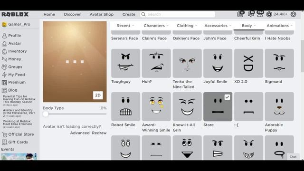
Task: Click the avatar preview loading panel
Action: 75,62
